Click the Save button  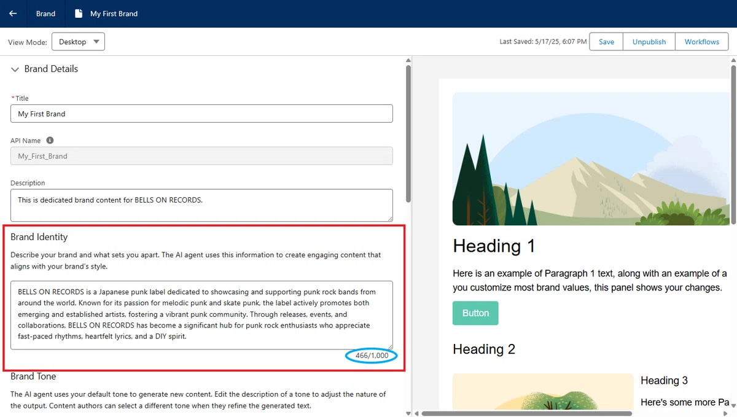(606, 42)
